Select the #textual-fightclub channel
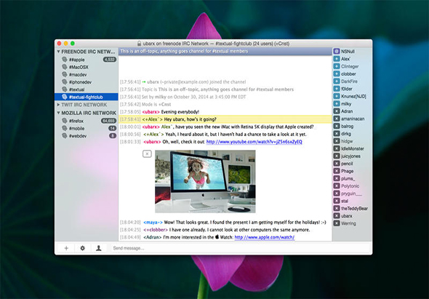 click(87, 97)
